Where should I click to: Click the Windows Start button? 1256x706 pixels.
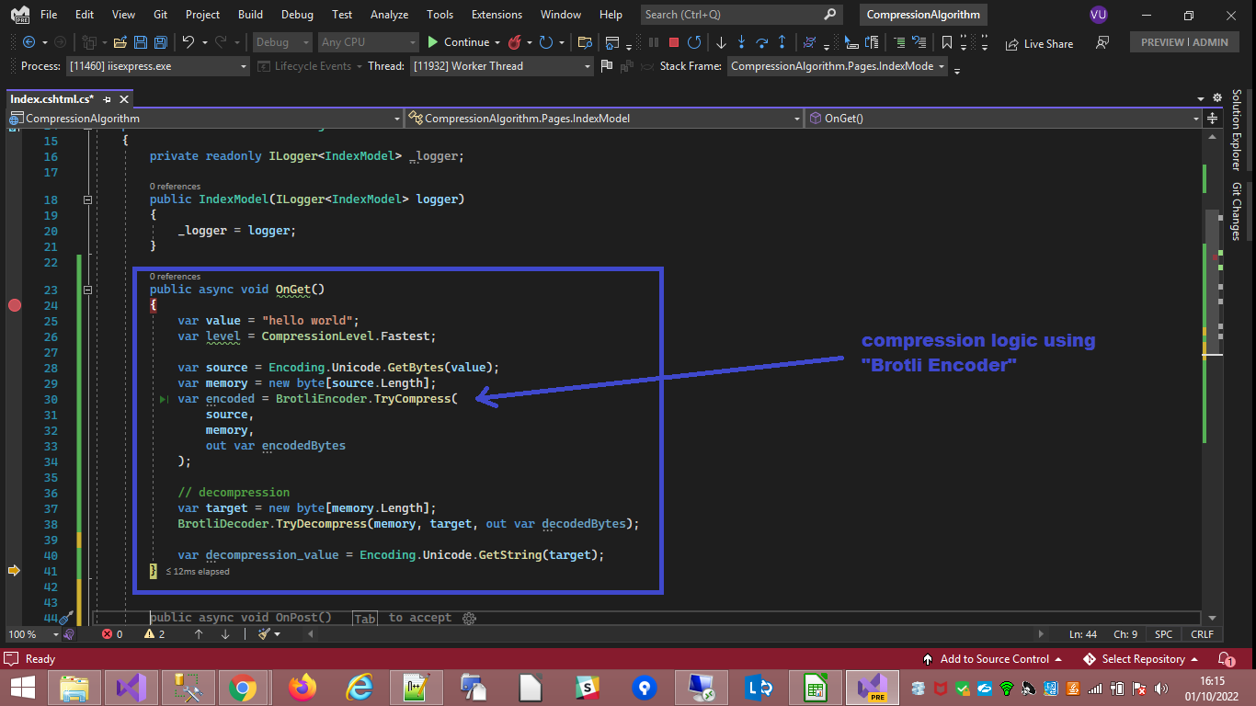(22, 688)
